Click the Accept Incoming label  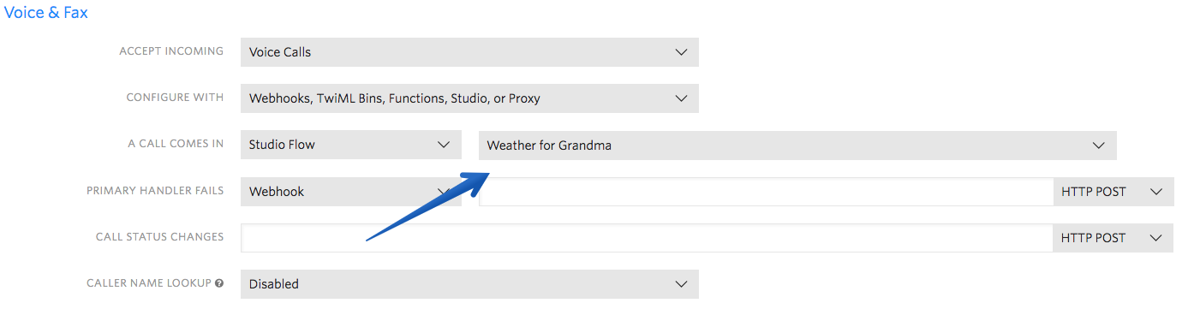coord(171,51)
